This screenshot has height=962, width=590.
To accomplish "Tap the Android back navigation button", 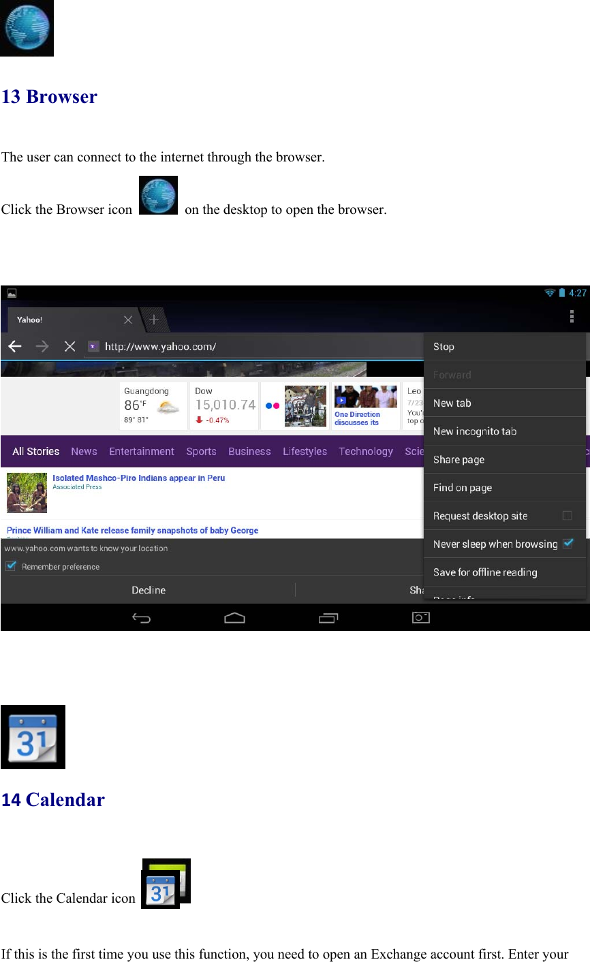I will tap(141, 618).
